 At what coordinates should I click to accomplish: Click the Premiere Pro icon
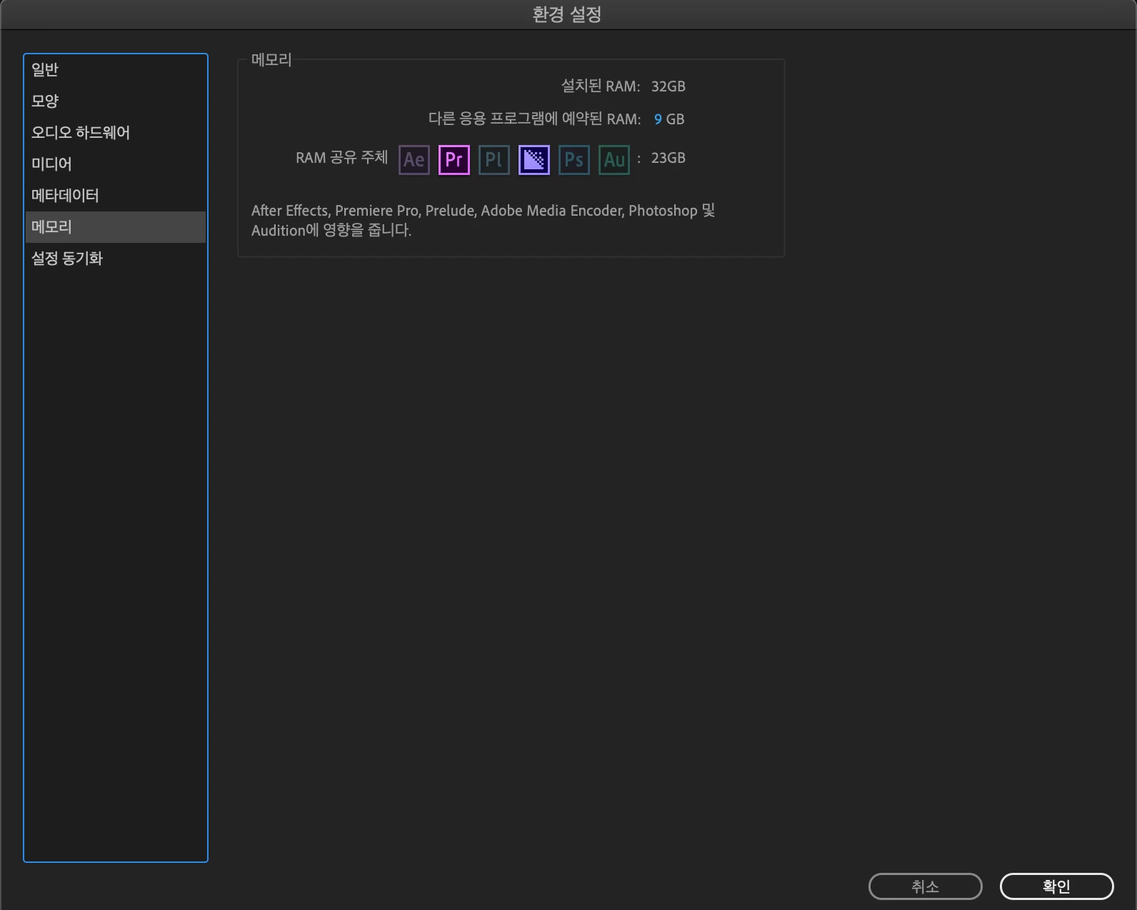click(x=454, y=159)
